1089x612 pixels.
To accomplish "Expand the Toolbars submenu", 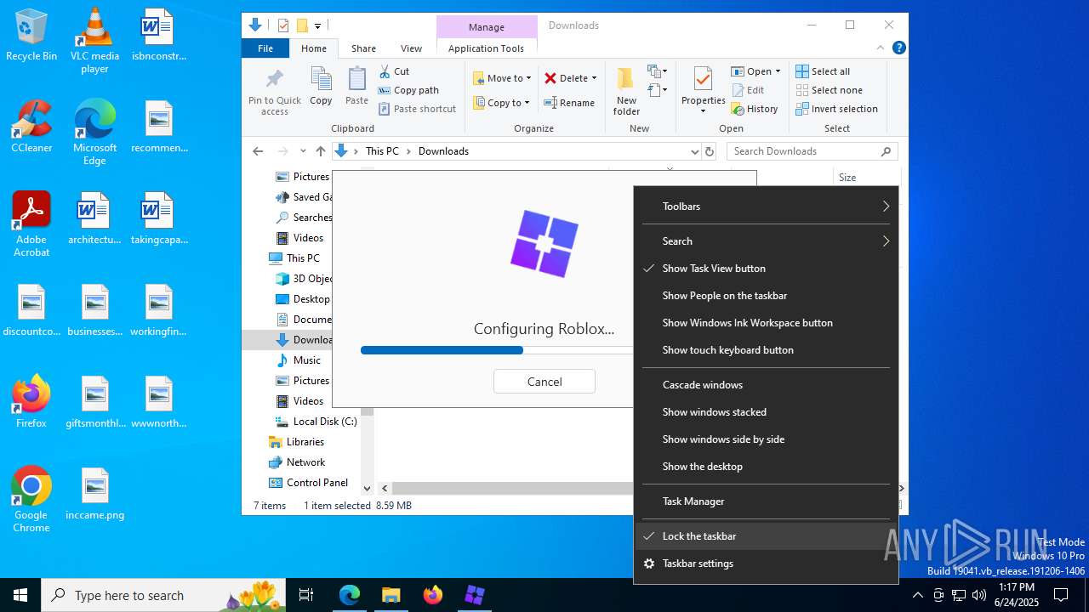I will (766, 207).
